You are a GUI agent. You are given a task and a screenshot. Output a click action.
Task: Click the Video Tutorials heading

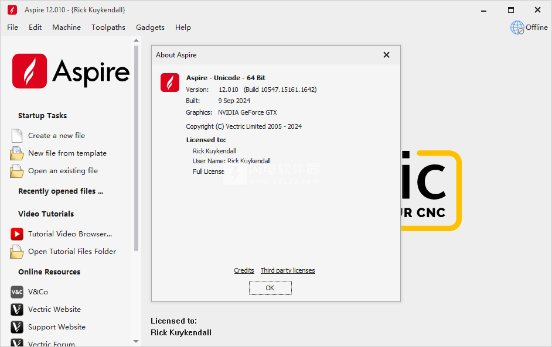[46, 214]
